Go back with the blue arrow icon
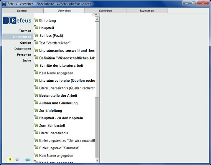The height and width of the screenshot is (165, 211). point(27,160)
